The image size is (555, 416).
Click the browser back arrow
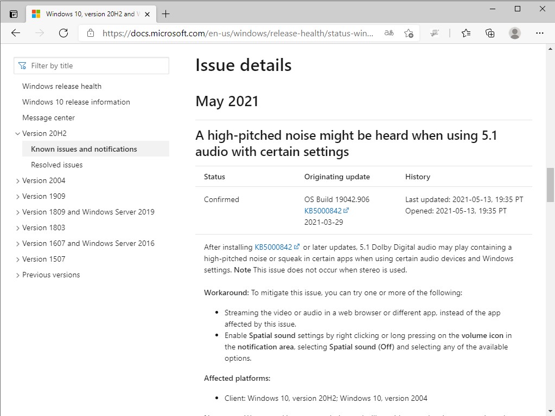click(16, 33)
